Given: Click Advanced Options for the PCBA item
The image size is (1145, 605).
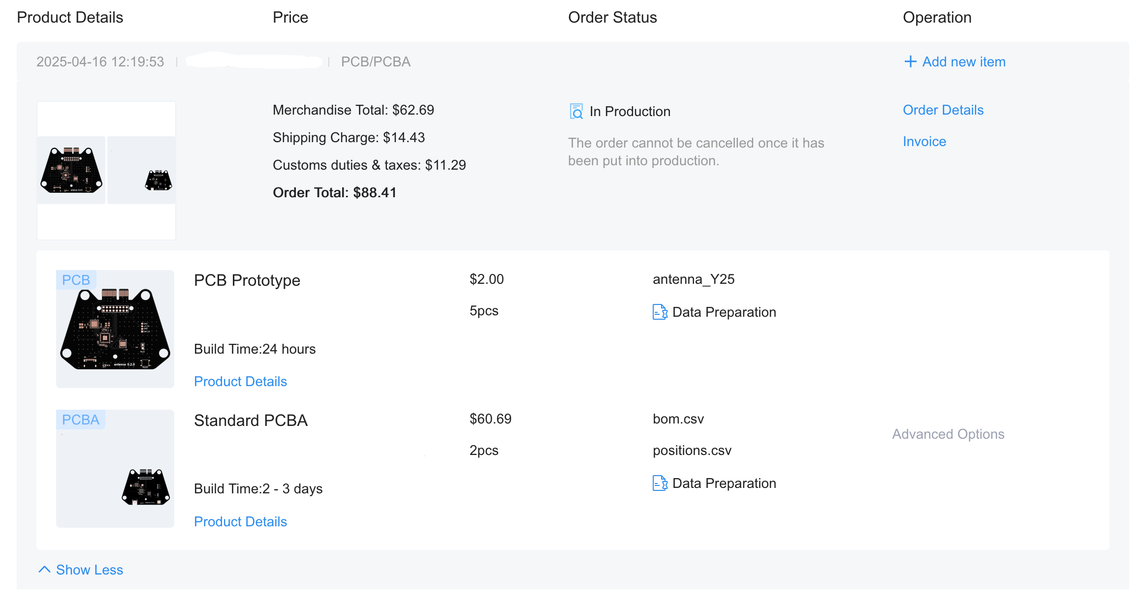Looking at the screenshot, I should 948,434.
